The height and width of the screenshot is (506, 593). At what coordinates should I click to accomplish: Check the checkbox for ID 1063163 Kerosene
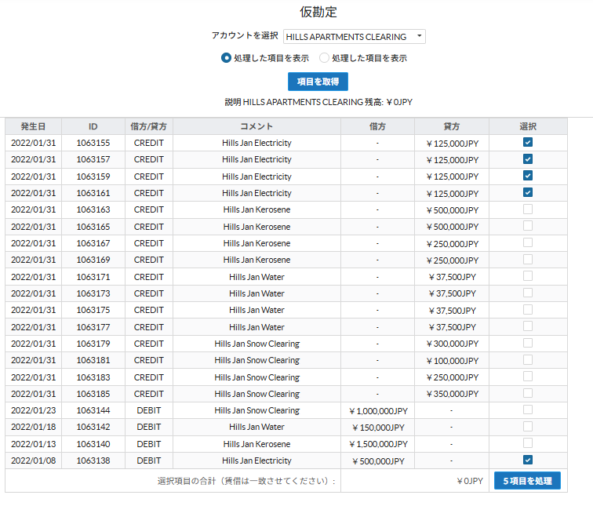528,209
